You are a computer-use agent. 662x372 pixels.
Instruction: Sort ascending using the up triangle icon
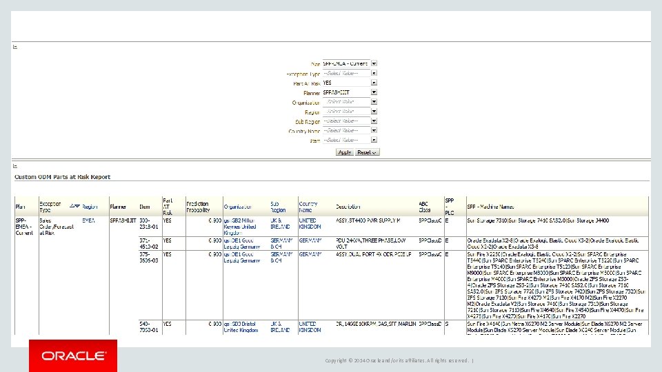click(72, 206)
